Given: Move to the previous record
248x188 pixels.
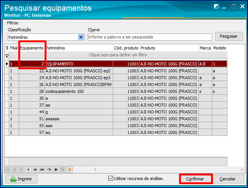Looking at the screenshot, I should (x=22, y=170).
